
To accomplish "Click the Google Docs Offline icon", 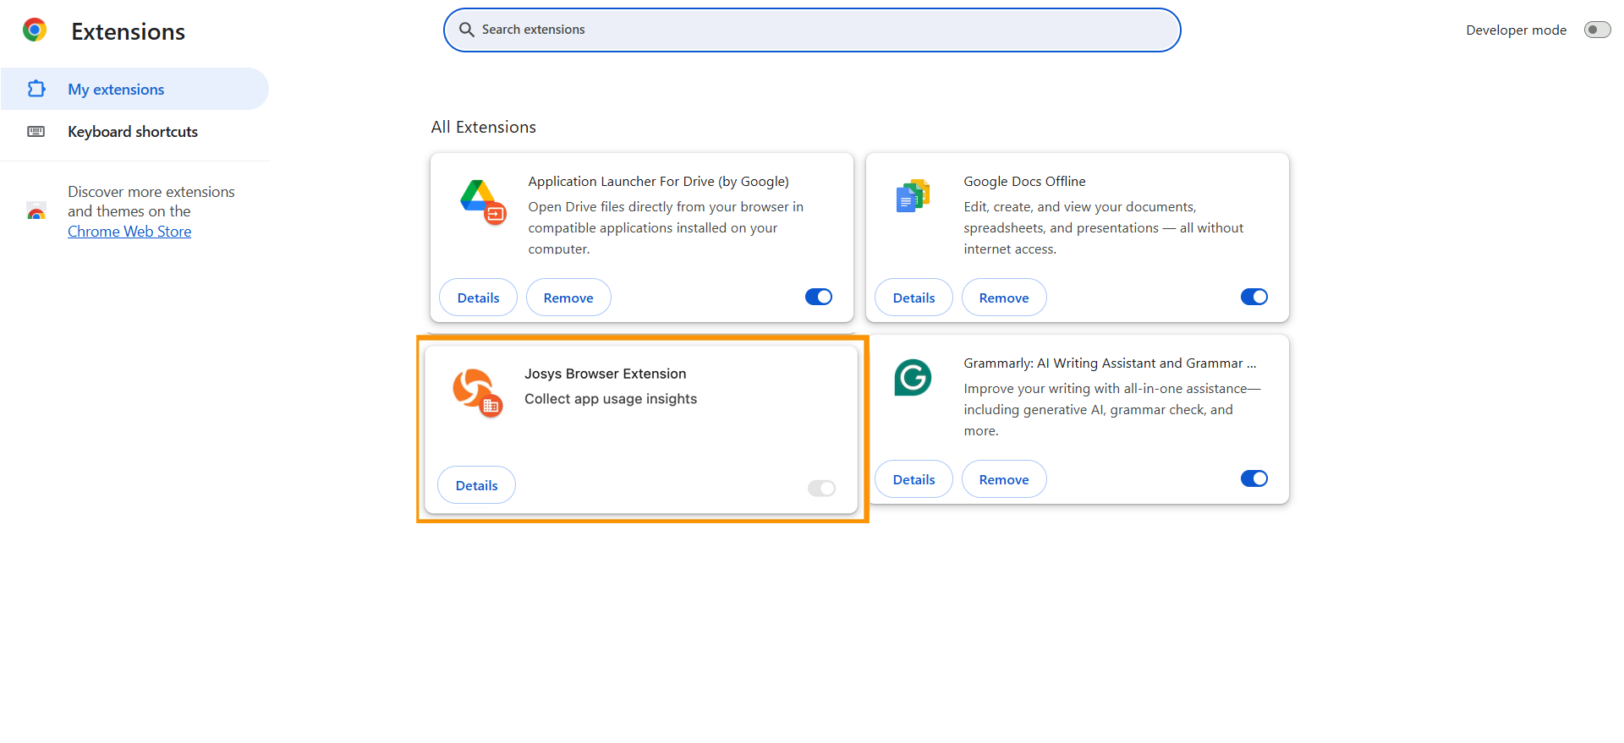I will (x=913, y=196).
